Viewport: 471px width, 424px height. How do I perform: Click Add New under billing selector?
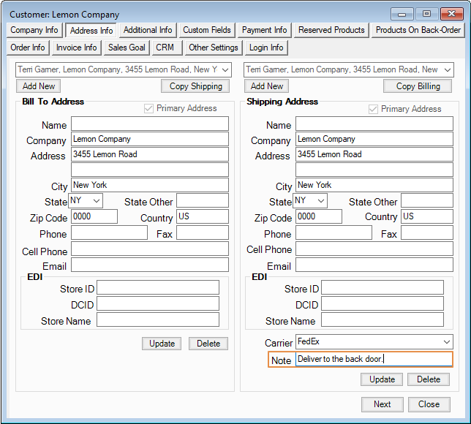(x=39, y=86)
